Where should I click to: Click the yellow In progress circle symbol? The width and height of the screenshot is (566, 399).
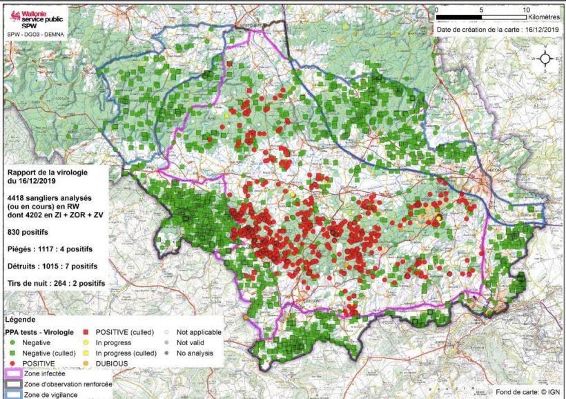(x=88, y=342)
